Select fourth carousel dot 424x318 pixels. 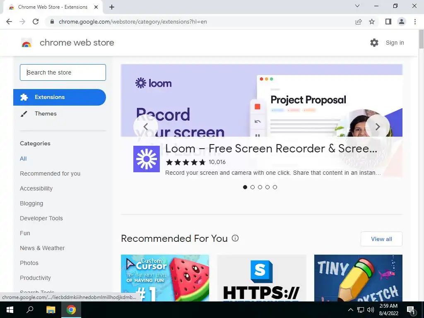(x=267, y=187)
